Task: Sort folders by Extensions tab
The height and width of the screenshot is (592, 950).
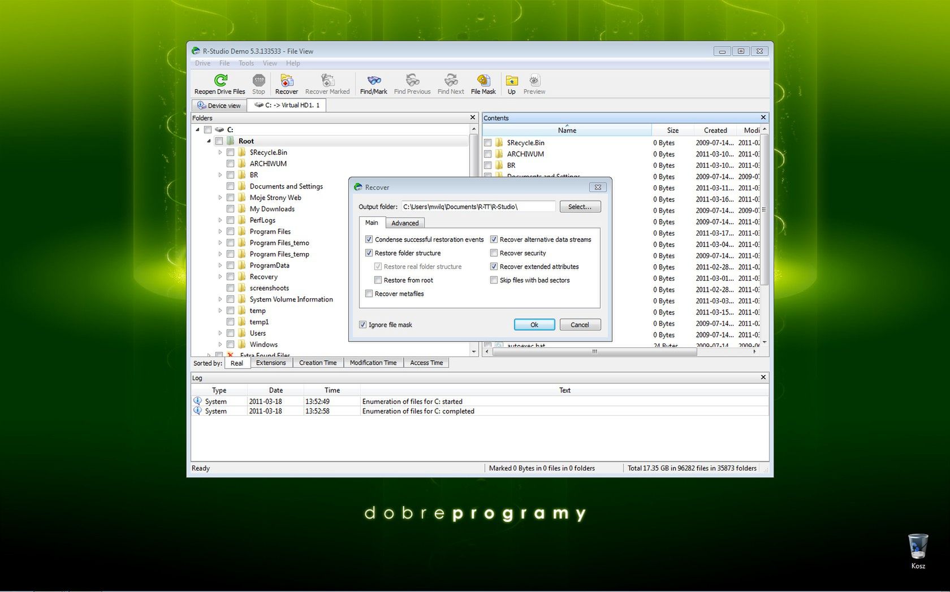Action: [271, 363]
